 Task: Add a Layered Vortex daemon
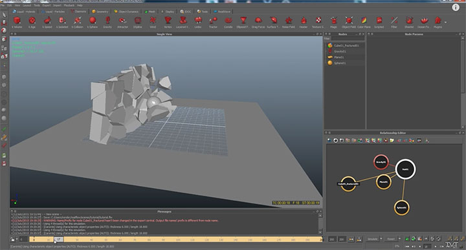[183, 22]
